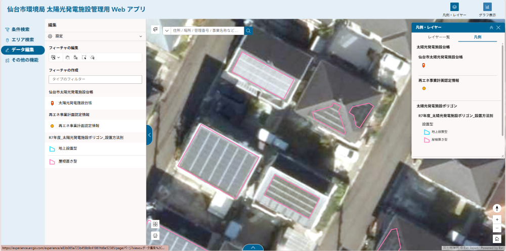Select 地上設置型 polygon template

[x=95, y=149]
